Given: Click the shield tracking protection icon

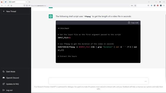Looking at the screenshot, I should pyautogui.click(x=24, y=5).
